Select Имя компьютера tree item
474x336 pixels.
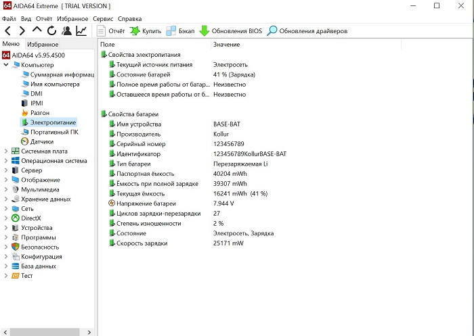tap(50, 85)
